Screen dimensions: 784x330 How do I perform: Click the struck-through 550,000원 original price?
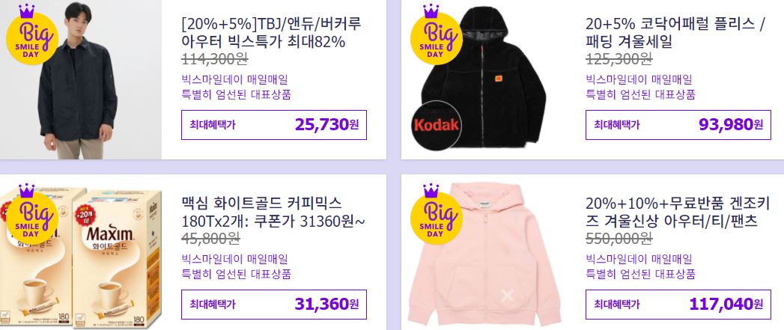[619, 239]
